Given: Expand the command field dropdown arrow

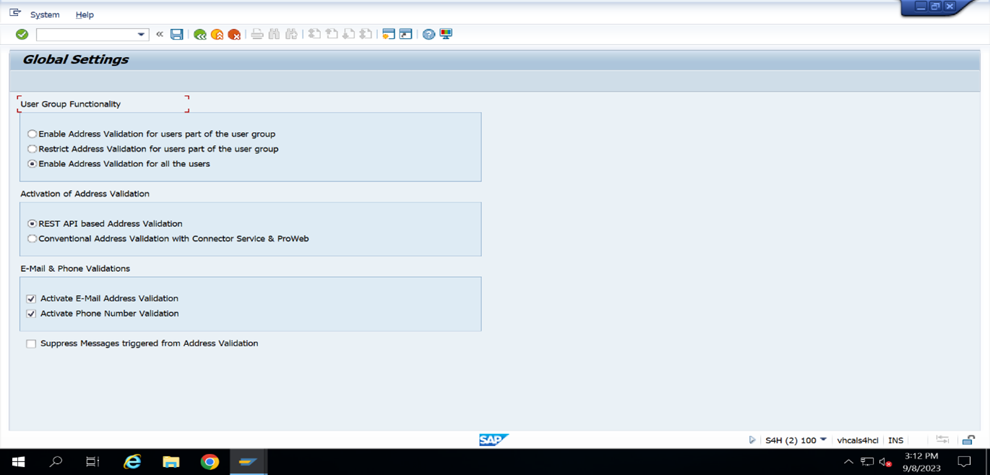Looking at the screenshot, I should pyautogui.click(x=142, y=34).
